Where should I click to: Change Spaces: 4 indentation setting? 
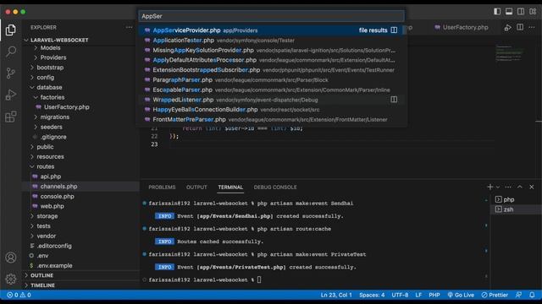(372, 295)
